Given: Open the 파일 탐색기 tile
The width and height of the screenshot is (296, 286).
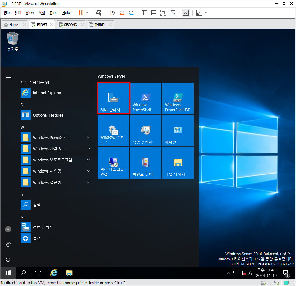Looking at the screenshot, I should point(178,163).
